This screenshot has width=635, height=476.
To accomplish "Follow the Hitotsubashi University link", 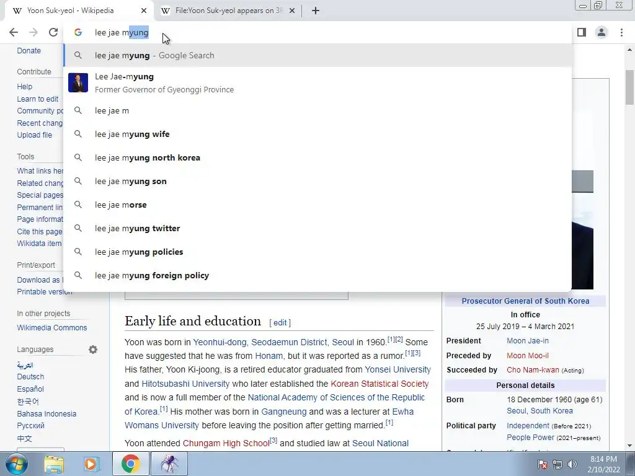I will point(185,384).
